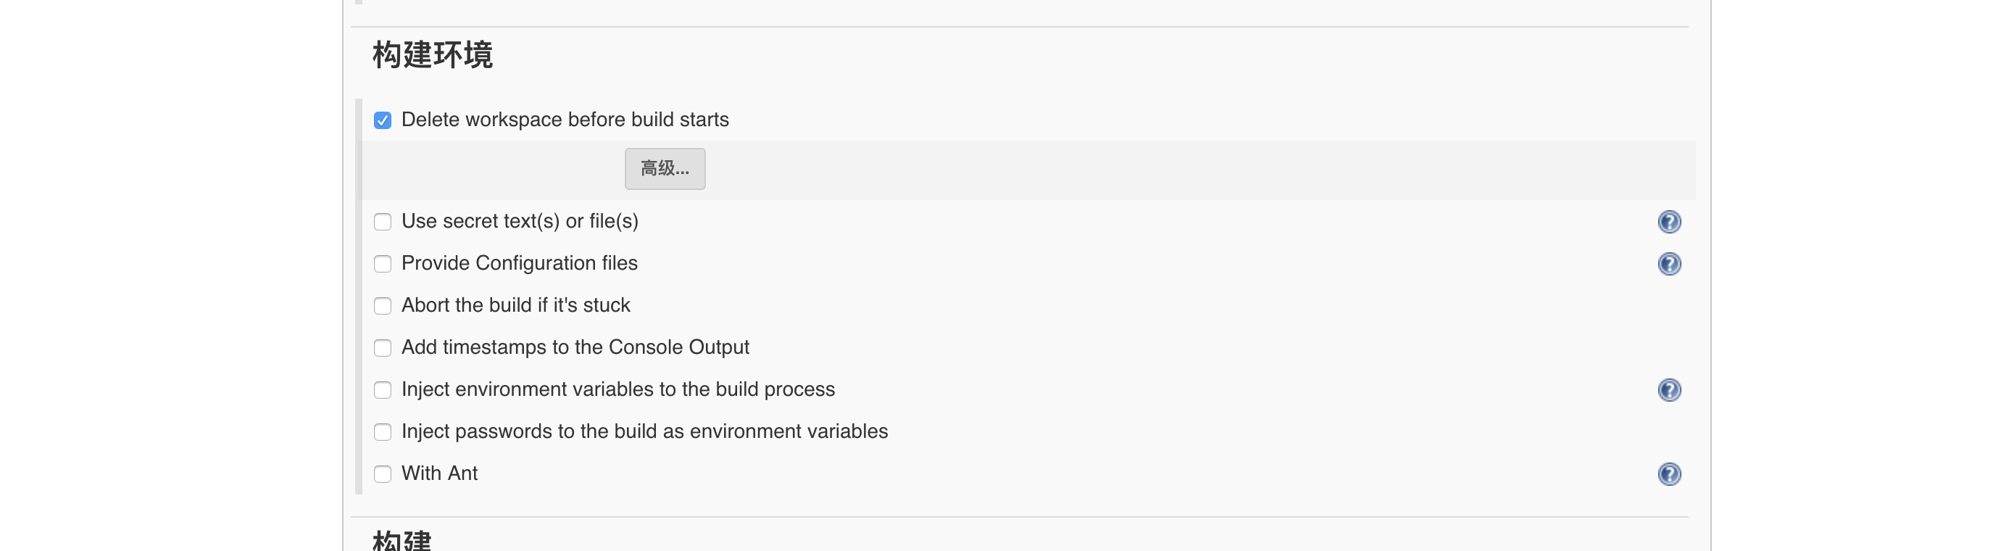Open help for Use secret text(s) or file(s)

1669,222
